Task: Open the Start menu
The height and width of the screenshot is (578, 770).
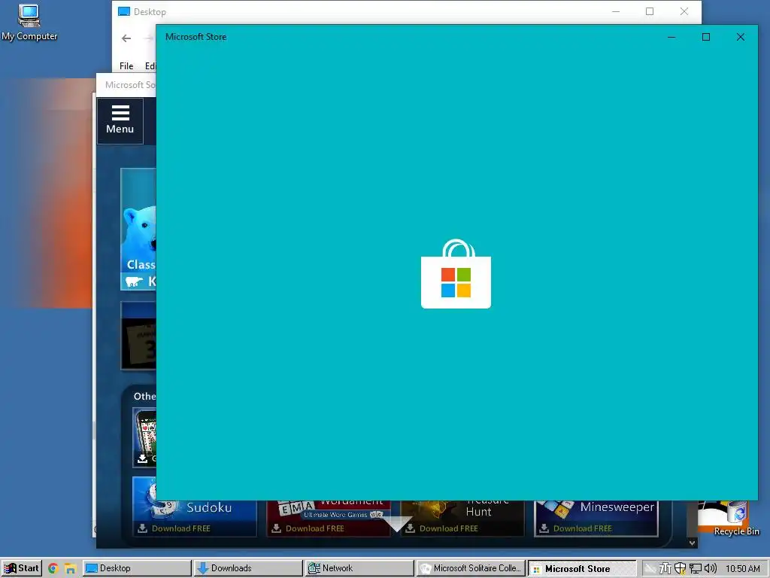Action: (22, 568)
